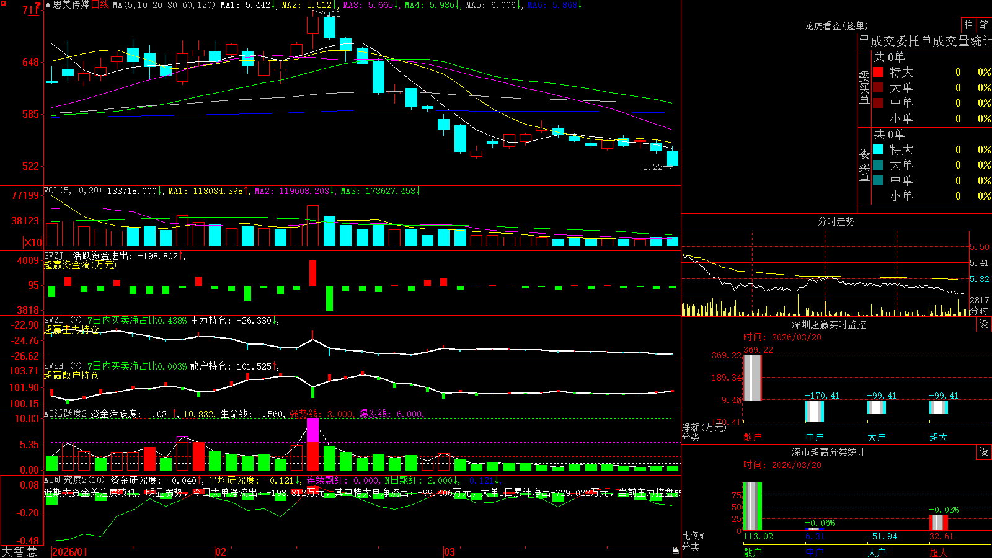
Task: Click the 分时 label beside intraday volume
Action: point(979,310)
